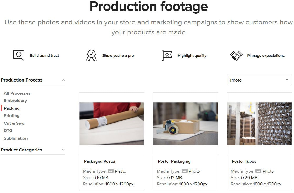Viewport: 294px width, 193px height.
Task: View the Poster Packaging tape dispenser photo
Action: (x=185, y=124)
